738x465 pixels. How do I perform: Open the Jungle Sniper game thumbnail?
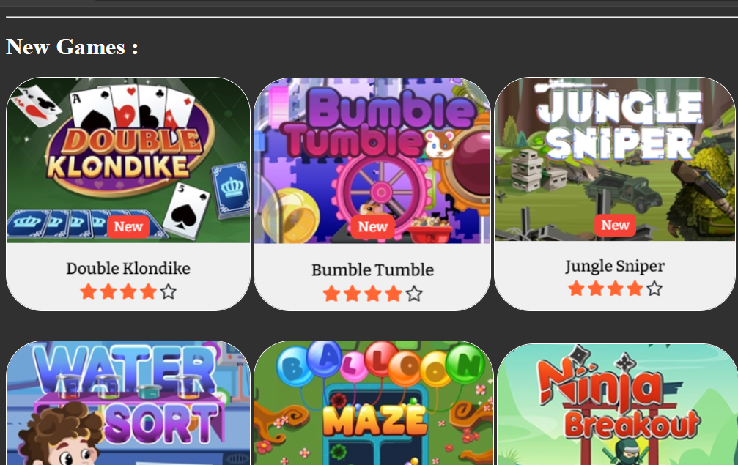pos(615,159)
